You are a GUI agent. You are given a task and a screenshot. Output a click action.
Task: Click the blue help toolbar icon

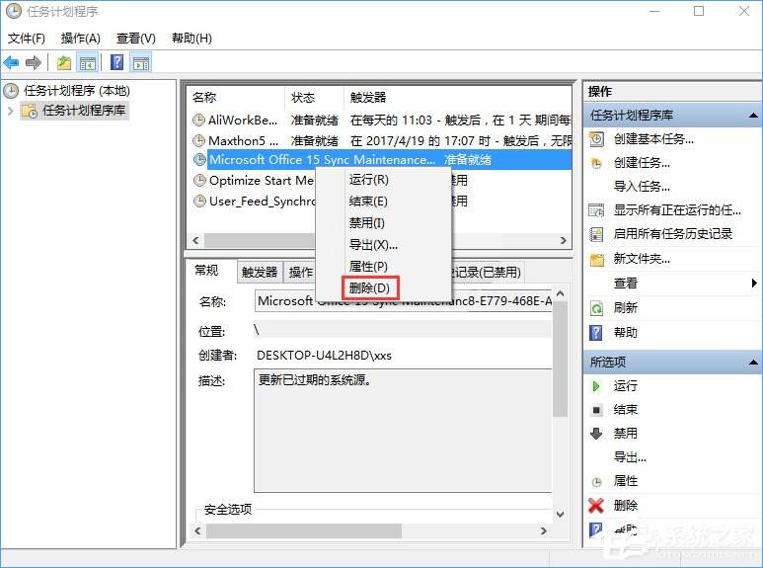(x=116, y=62)
